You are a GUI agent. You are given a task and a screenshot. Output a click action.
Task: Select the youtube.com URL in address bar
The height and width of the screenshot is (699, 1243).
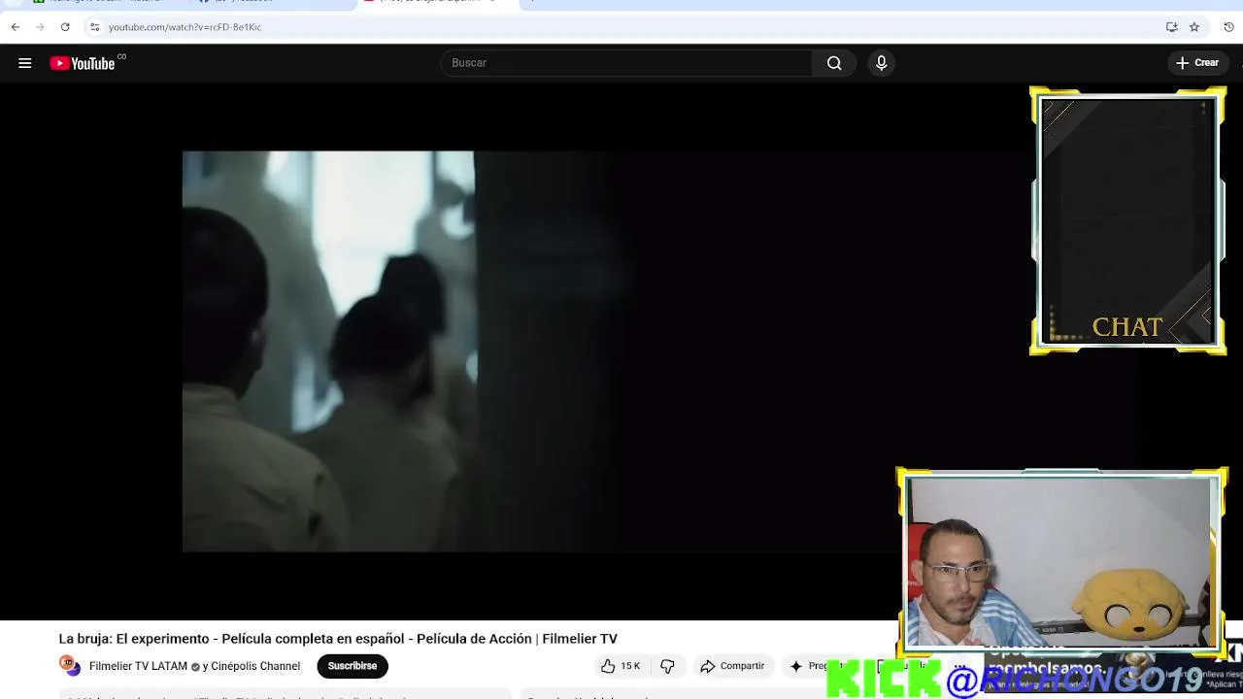pos(185,27)
